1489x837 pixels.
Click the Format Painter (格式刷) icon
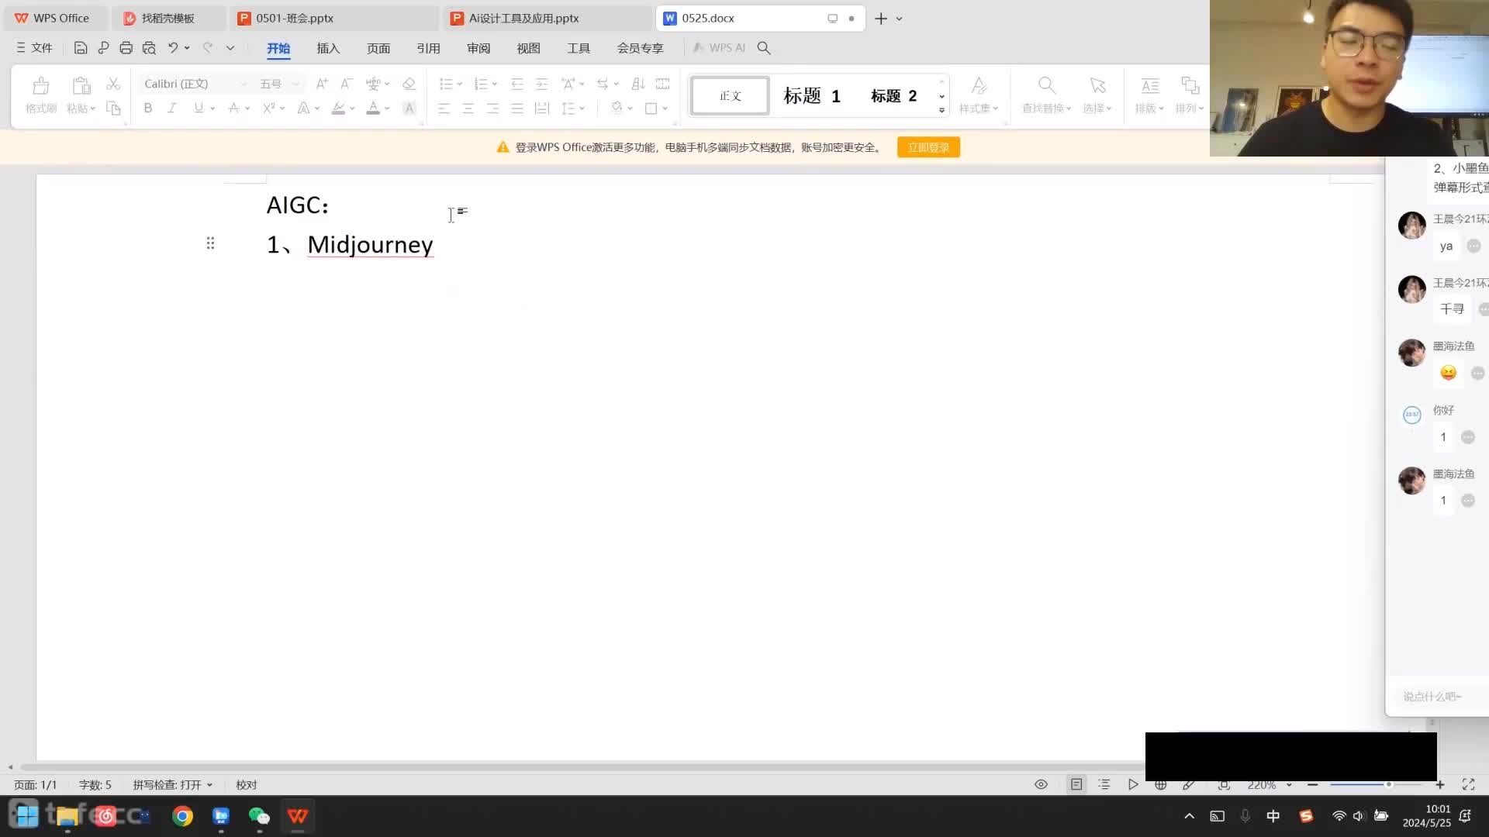pyautogui.click(x=41, y=85)
